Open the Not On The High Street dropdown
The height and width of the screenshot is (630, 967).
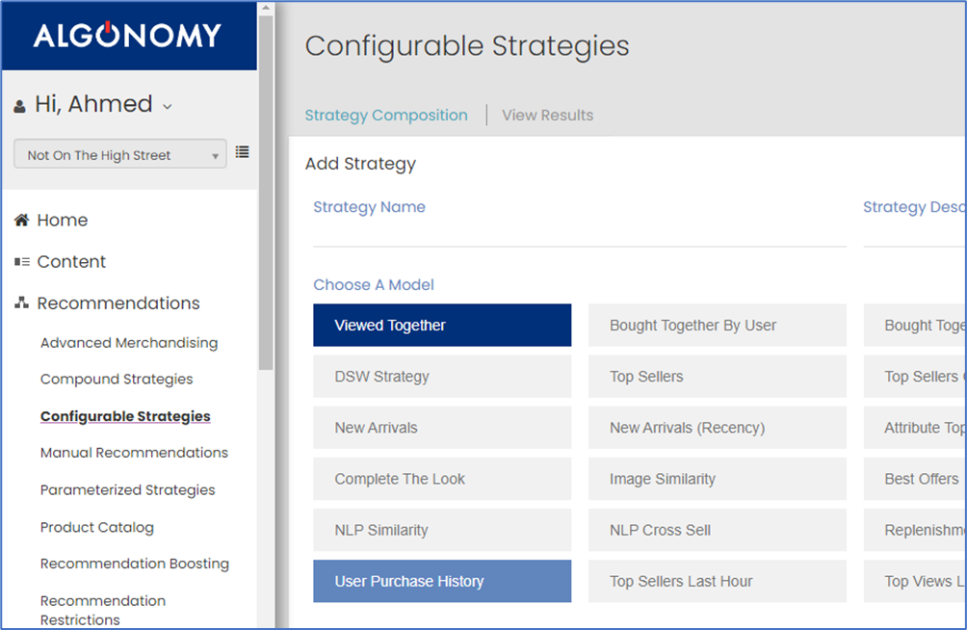click(120, 155)
